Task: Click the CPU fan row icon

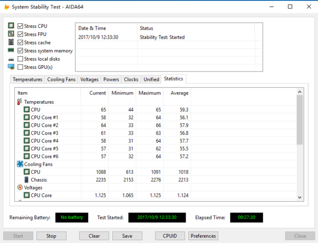Action: (x=26, y=172)
